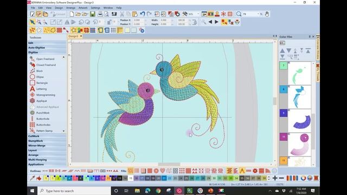Click the Select Object arrow tool
The height and width of the screenshot is (195, 347).
(33, 22)
